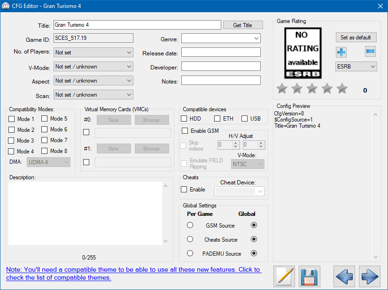Image resolution: width=388 pixels, height=290 pixels.
Task: Check the Mode 5 checkbox
Action: [x=45, y=118]
